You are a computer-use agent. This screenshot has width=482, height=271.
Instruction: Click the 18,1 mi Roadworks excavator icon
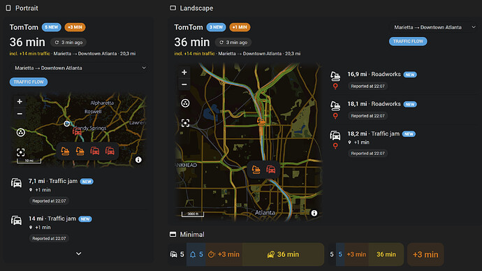335,105
